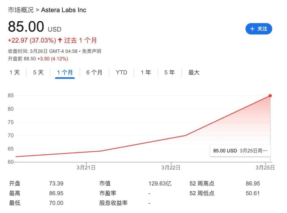Screen dimensions: 287x213
Task: Open the 市场概况 breadcrumb link
Action: [21, 10]
